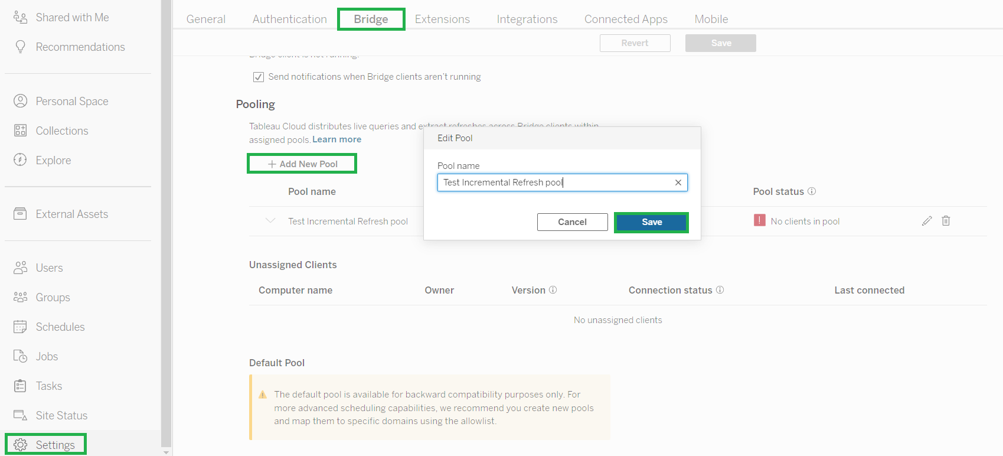Expand Test Incremental Refresh pool row

pos(270,220)
